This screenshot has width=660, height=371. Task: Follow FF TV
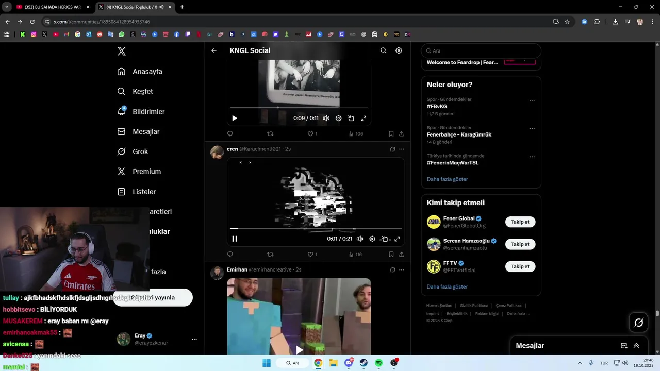(x=520, y=266)
